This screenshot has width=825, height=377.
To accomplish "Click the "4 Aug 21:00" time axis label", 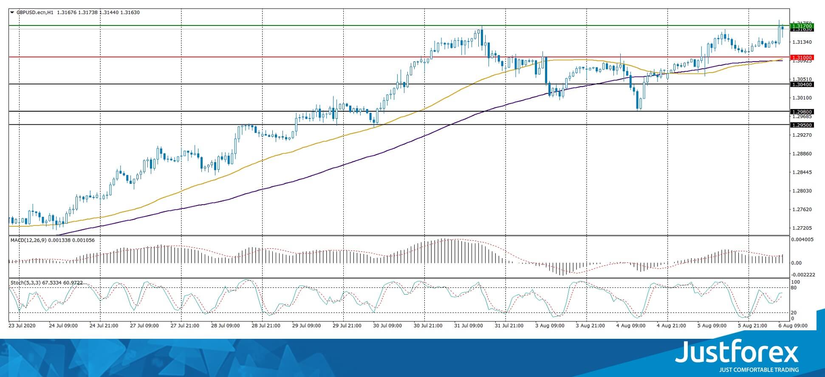I will coord(671,326).
